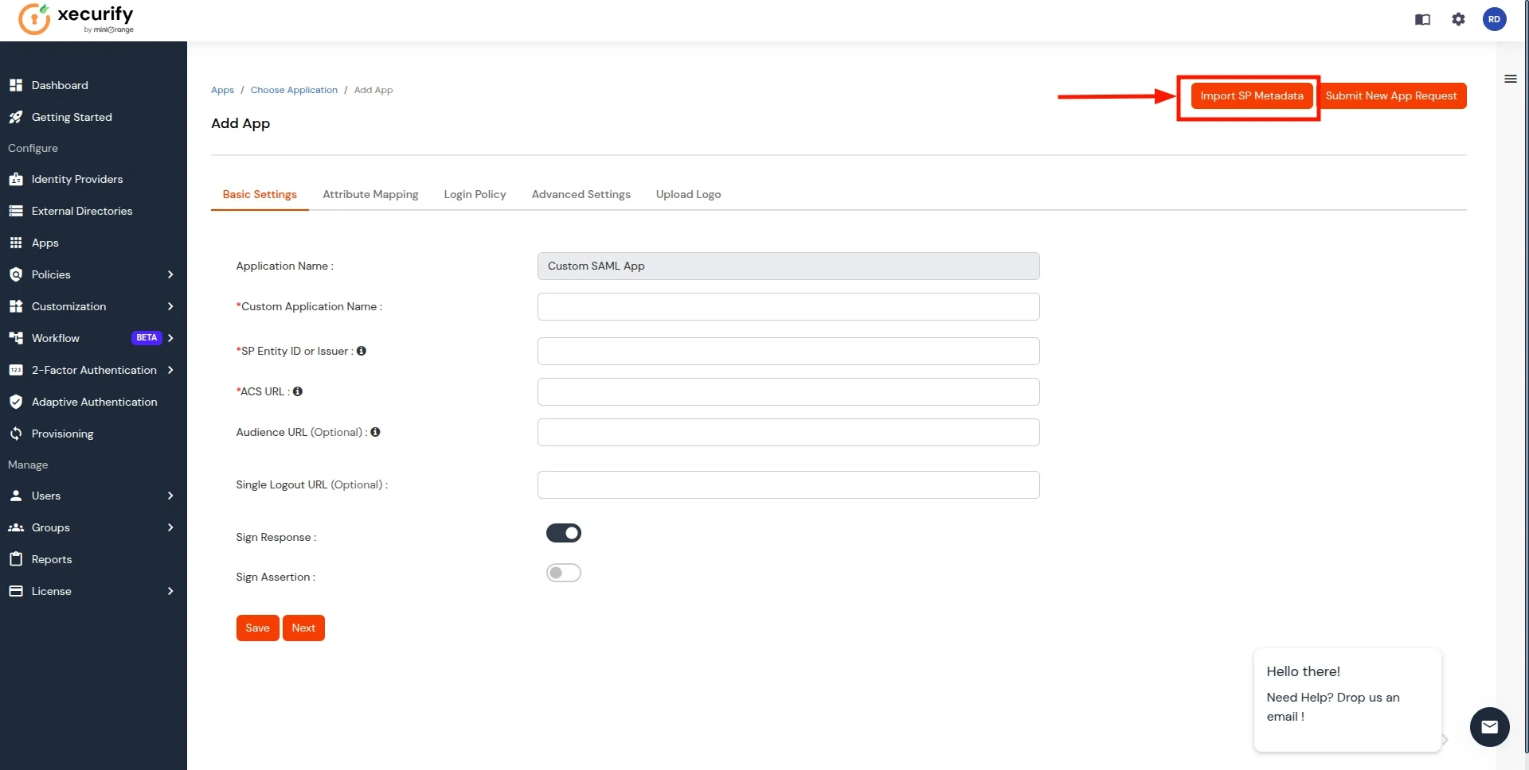
Task: Open the Adaptive Authentication section
Action: coord(95,402)
